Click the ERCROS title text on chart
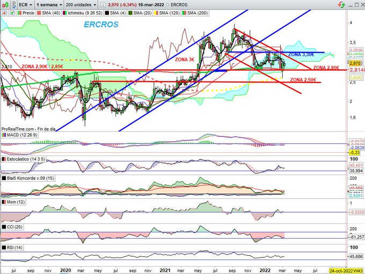Screen dimensions: 365x274 point(101,25)
